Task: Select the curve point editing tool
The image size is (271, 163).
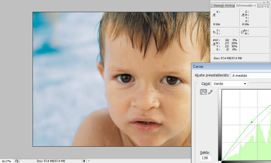Action: pyautogui.click(x=203, y=92)
